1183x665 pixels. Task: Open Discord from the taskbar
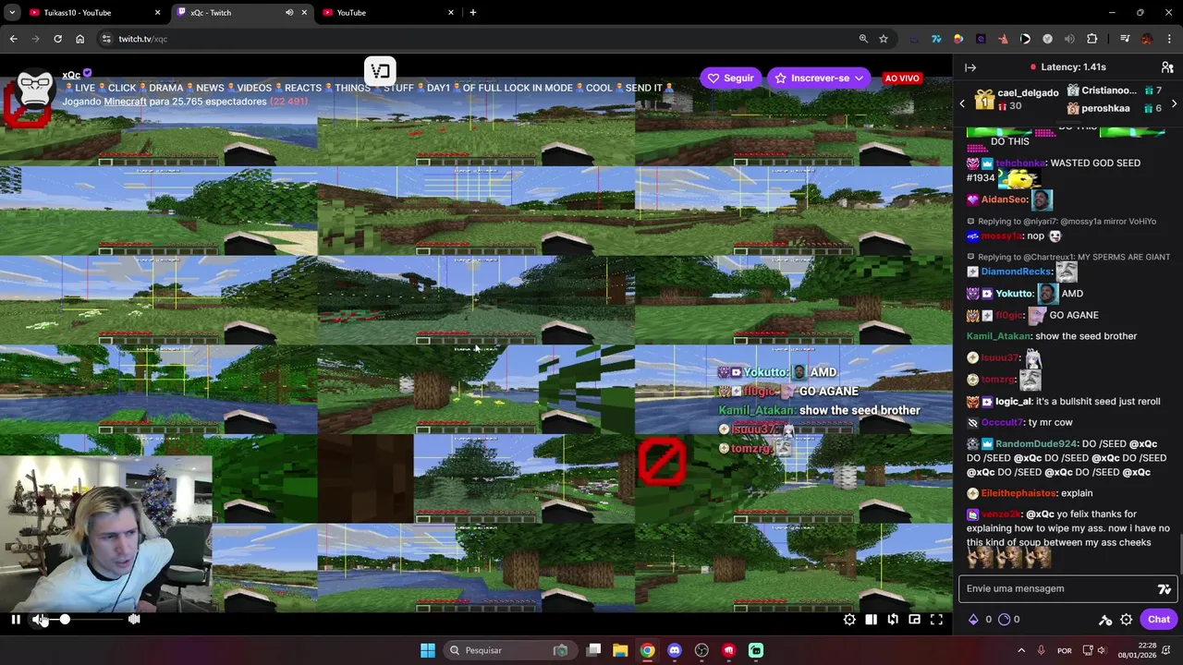[x=675, y=650]
